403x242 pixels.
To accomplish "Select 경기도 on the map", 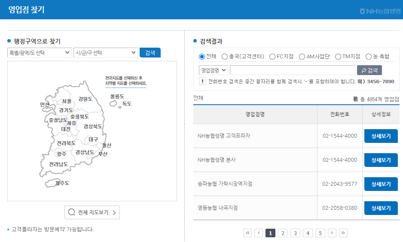I will coord(66,110).
